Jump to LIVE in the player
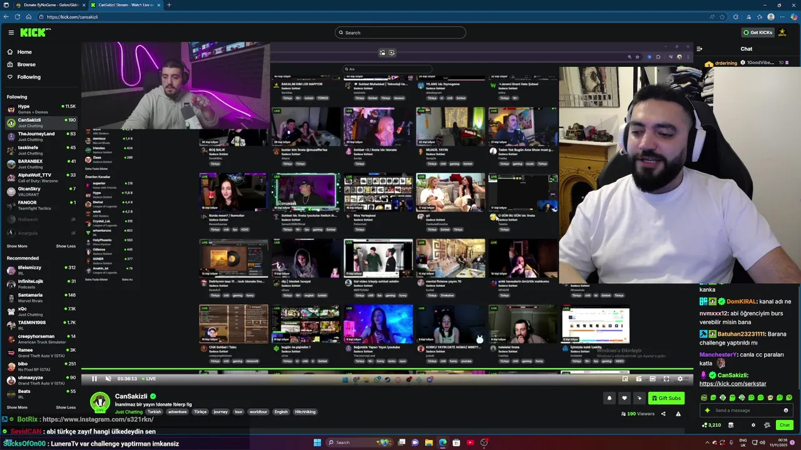Viewport: 801px width, 450px height. [149, 379]
